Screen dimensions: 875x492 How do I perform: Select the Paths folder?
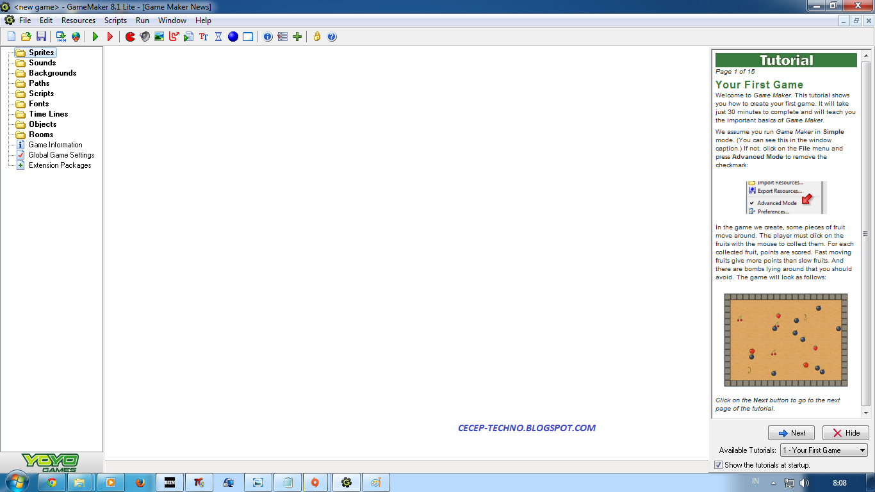click(x=39, y=83)
